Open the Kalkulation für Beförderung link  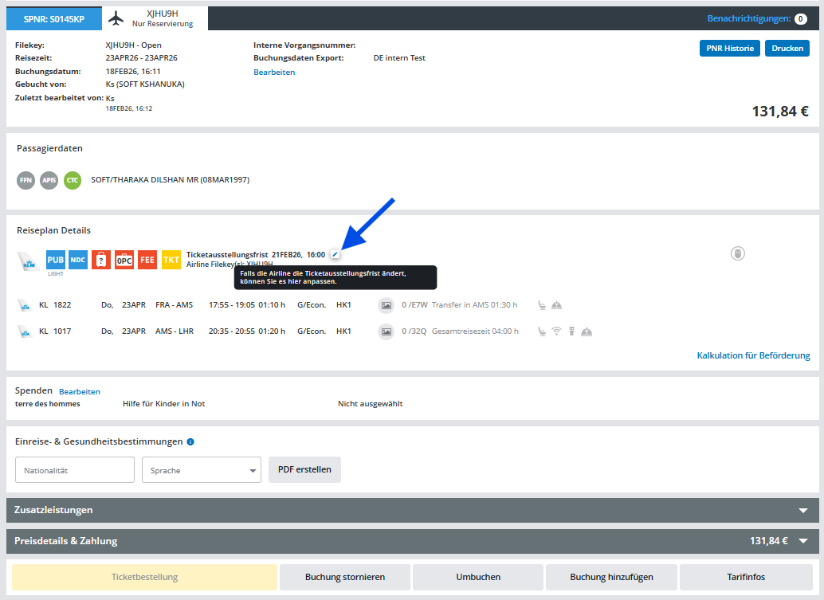coord(753,355)
